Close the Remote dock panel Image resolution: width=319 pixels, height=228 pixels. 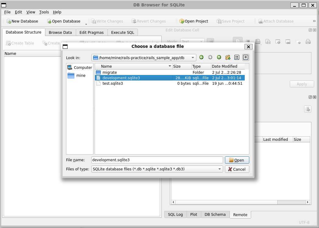click(x=314, y=97)
